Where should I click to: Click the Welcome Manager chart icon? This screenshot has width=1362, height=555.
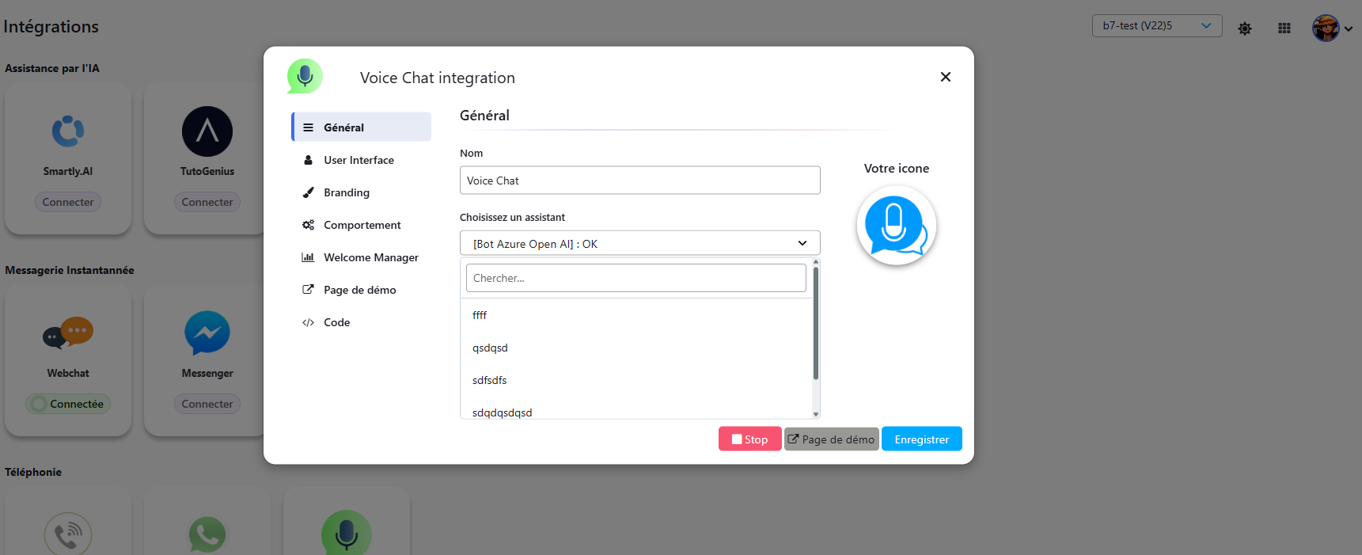308,257
